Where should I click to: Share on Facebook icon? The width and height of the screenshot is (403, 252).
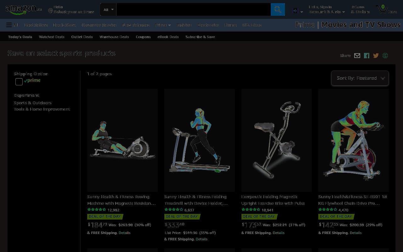(x=366, y=55)
